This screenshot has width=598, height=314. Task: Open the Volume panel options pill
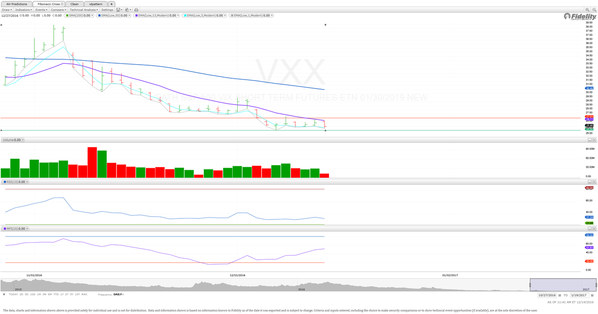tap(12, 140)
